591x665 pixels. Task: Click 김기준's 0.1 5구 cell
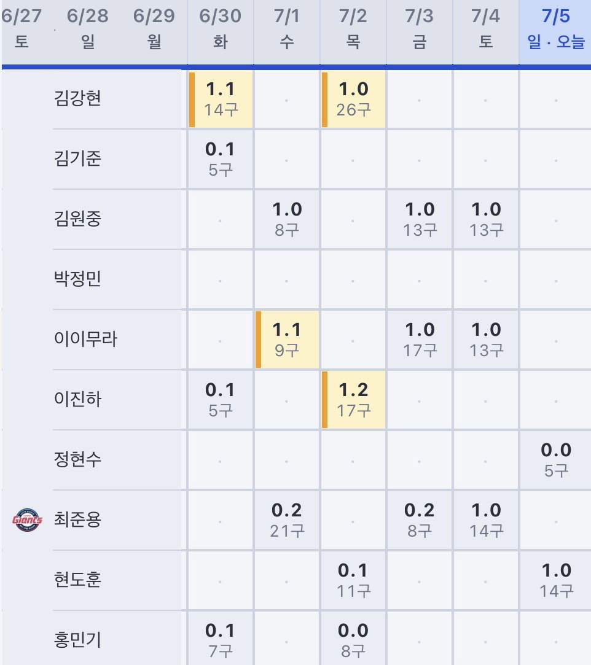point(221,160)
